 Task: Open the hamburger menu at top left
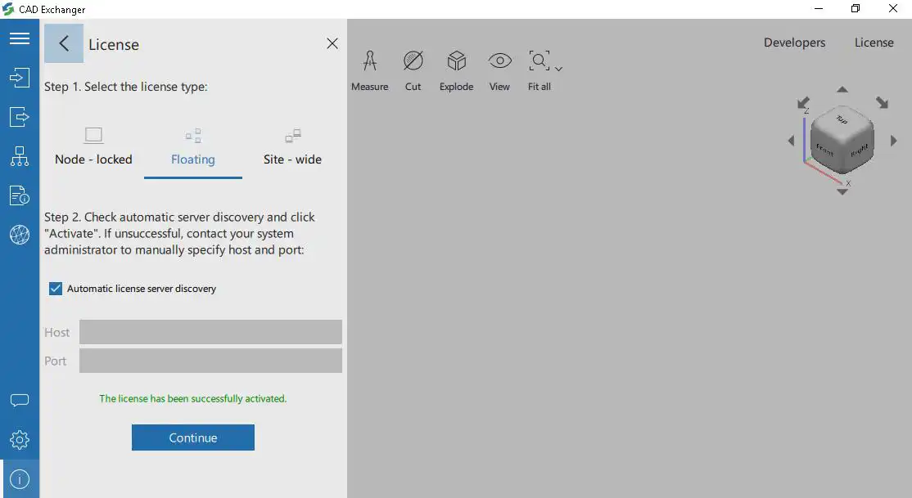[x=19, y=38]
